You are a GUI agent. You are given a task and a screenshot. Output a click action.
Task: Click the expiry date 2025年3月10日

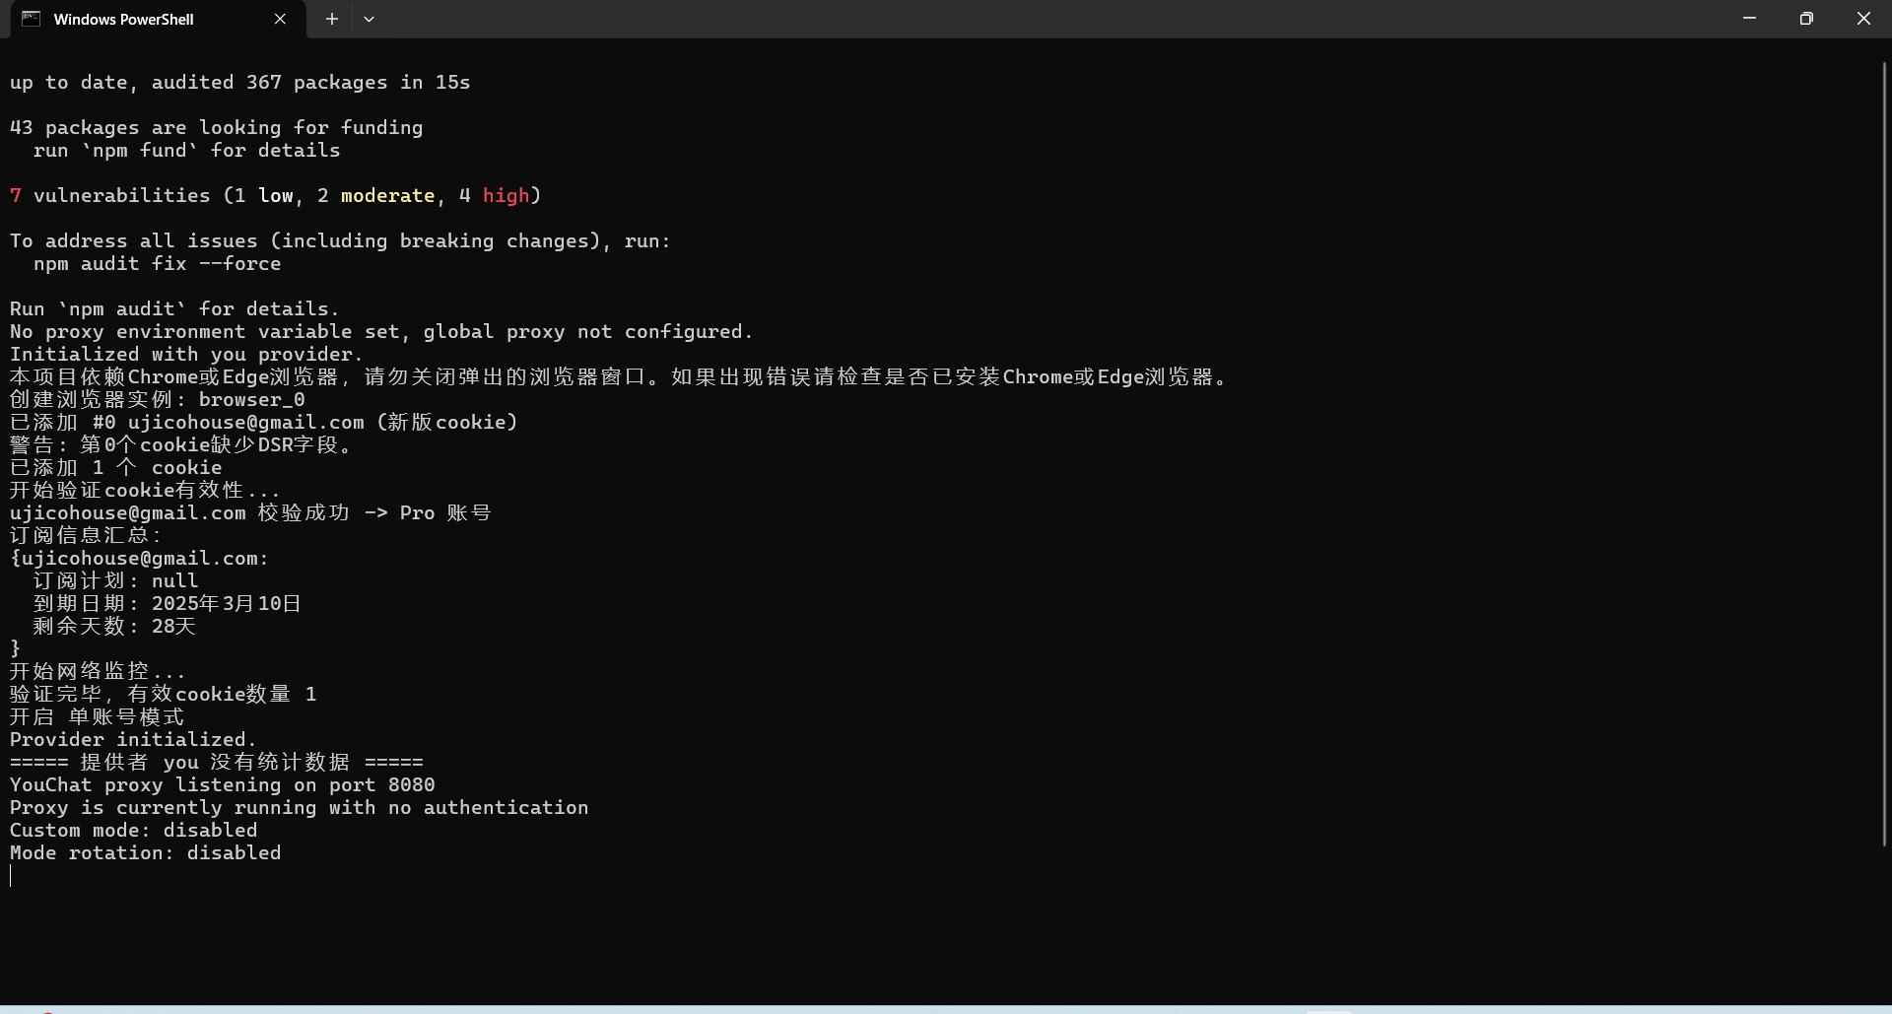tap(226, 604)
